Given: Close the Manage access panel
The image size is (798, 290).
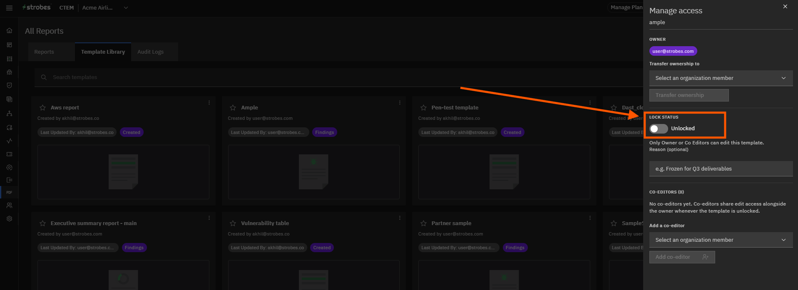Looking at the screenshot, I should 785,7.
